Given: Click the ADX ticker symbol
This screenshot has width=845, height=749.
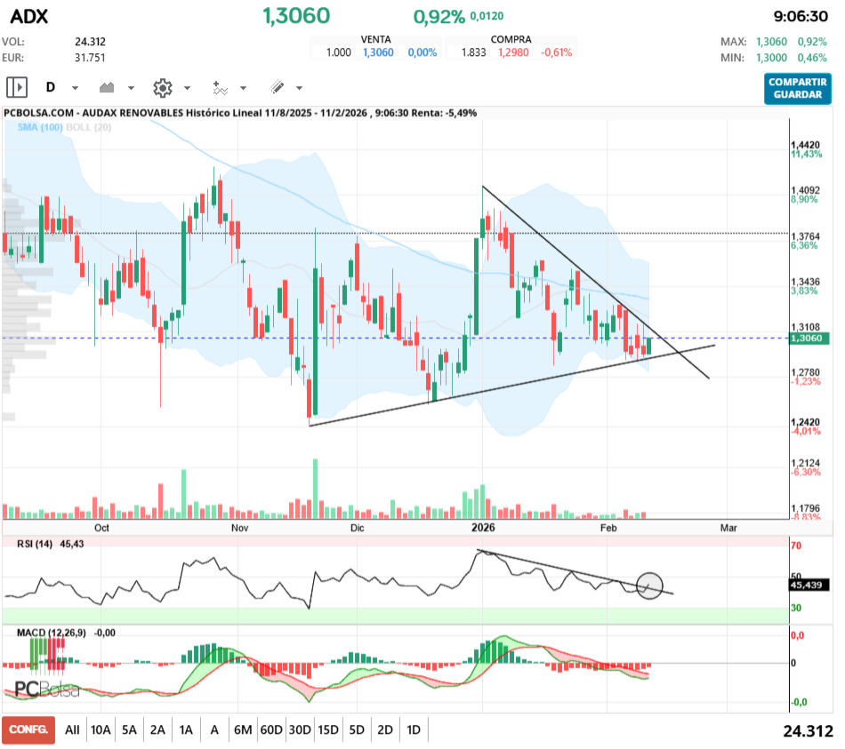Looking at the screenshot, I should coord(29,16).
